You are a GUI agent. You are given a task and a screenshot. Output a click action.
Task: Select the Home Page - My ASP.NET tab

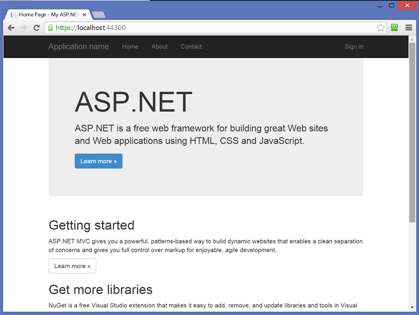click(x=48, y=15)
